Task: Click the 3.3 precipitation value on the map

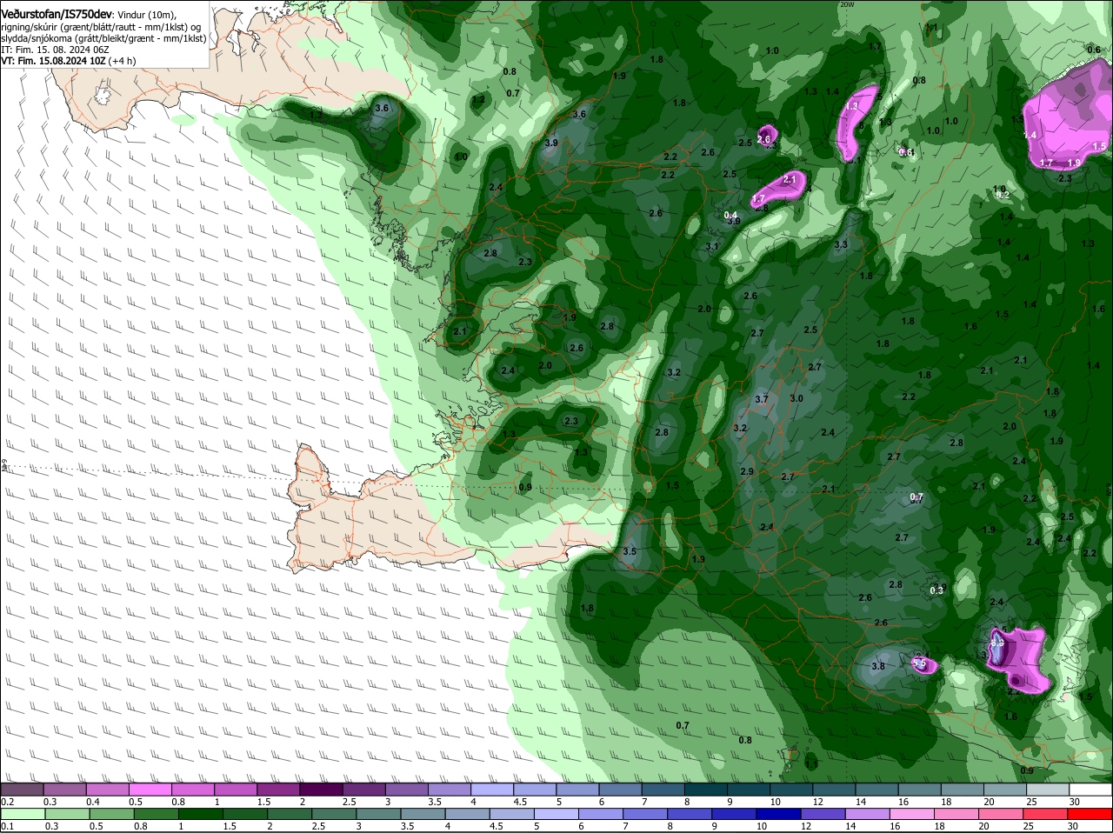Action: click(x=841, y=245)
